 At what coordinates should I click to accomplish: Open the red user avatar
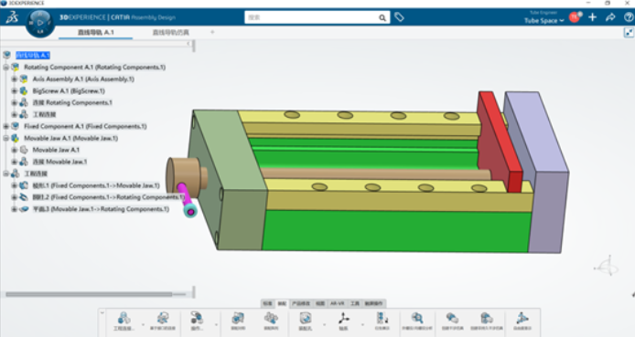(x=575, y=17)
